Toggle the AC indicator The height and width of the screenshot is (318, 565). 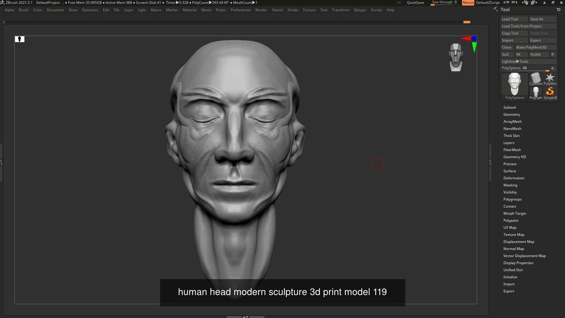point(399,3)
